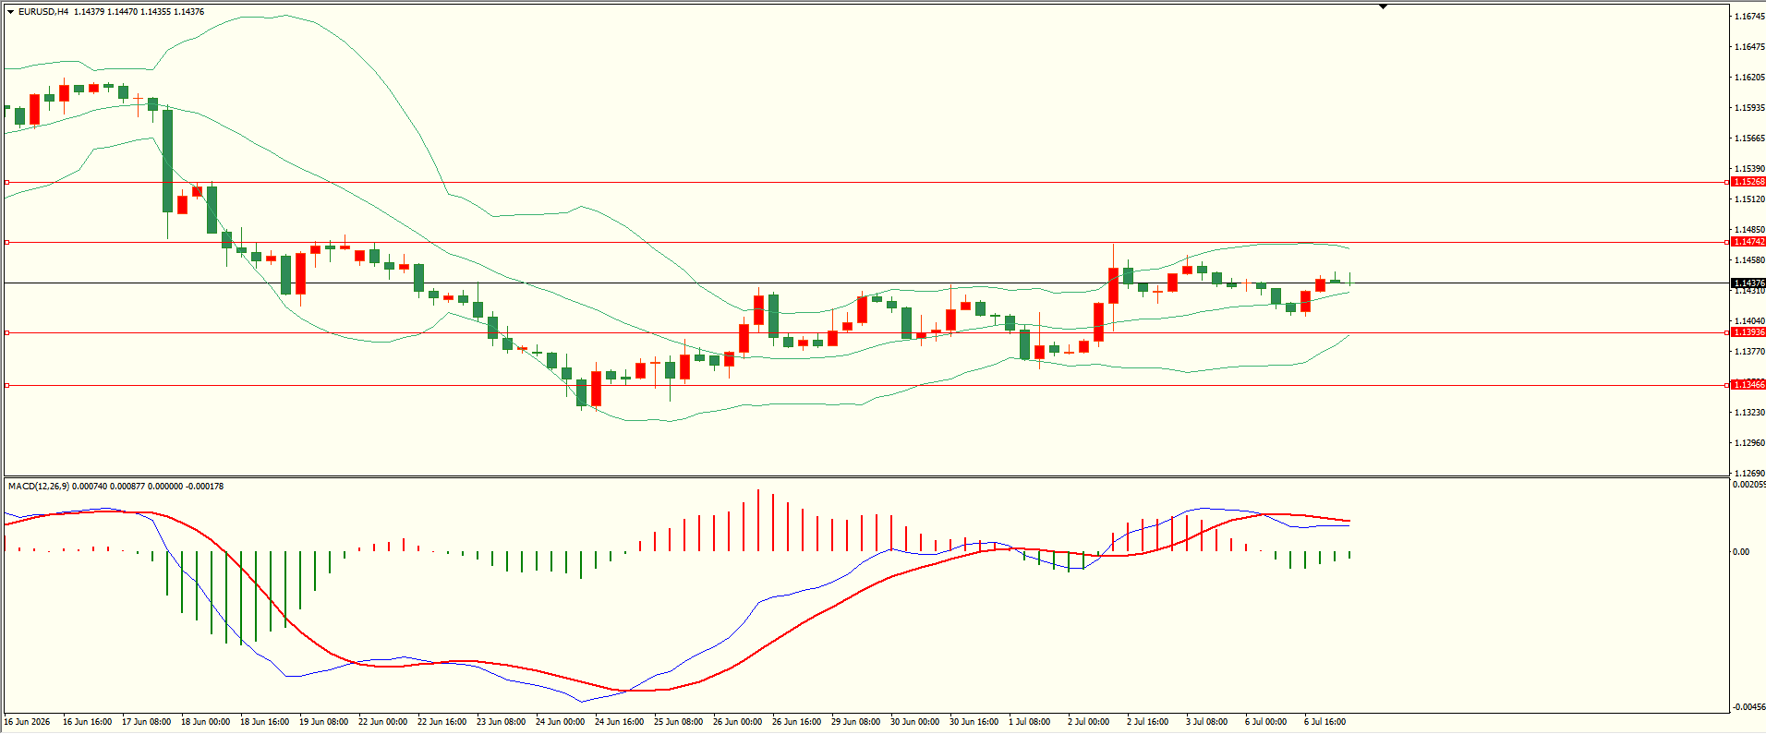This screenshot has width=1766, height=734.
Task: Grab the left anchor square of the 1.14742 line
Action: (x=6, y=242)
